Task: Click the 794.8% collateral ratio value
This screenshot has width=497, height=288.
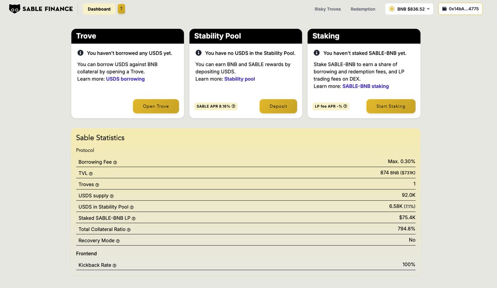Action: coord(407,228)
